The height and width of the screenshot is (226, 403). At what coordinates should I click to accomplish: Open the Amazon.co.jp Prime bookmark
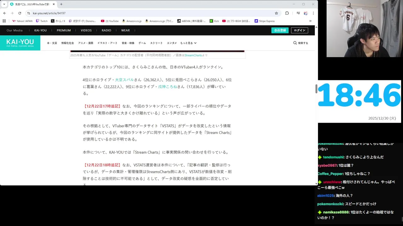[x=159, y=21]
